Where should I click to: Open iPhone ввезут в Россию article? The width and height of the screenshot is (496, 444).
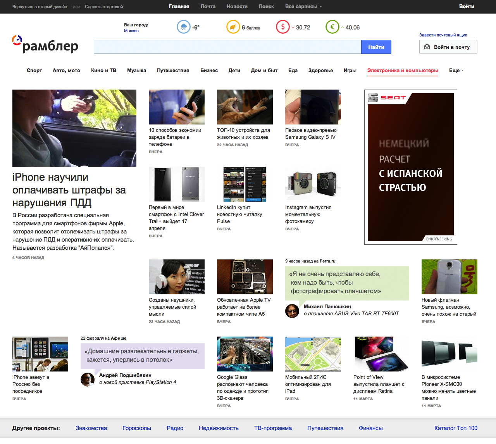click(x=31, y=384)
